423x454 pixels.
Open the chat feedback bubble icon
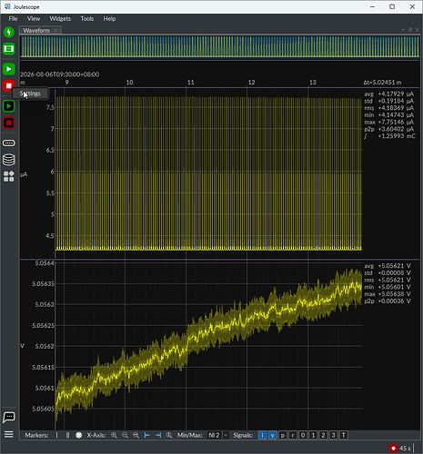(x=9, y=417)
